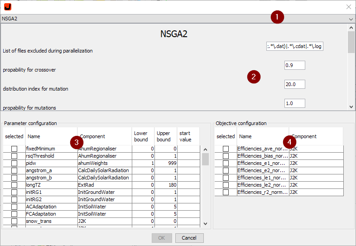
Task: Click the Efficiencies_e1_nor name cell
Action: click(263, 163)
